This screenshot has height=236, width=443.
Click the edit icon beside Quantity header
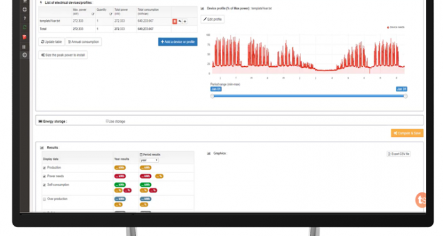click(x=111, y=14)
